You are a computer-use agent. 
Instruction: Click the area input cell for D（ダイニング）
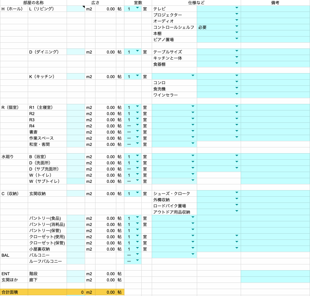[76, 52]
